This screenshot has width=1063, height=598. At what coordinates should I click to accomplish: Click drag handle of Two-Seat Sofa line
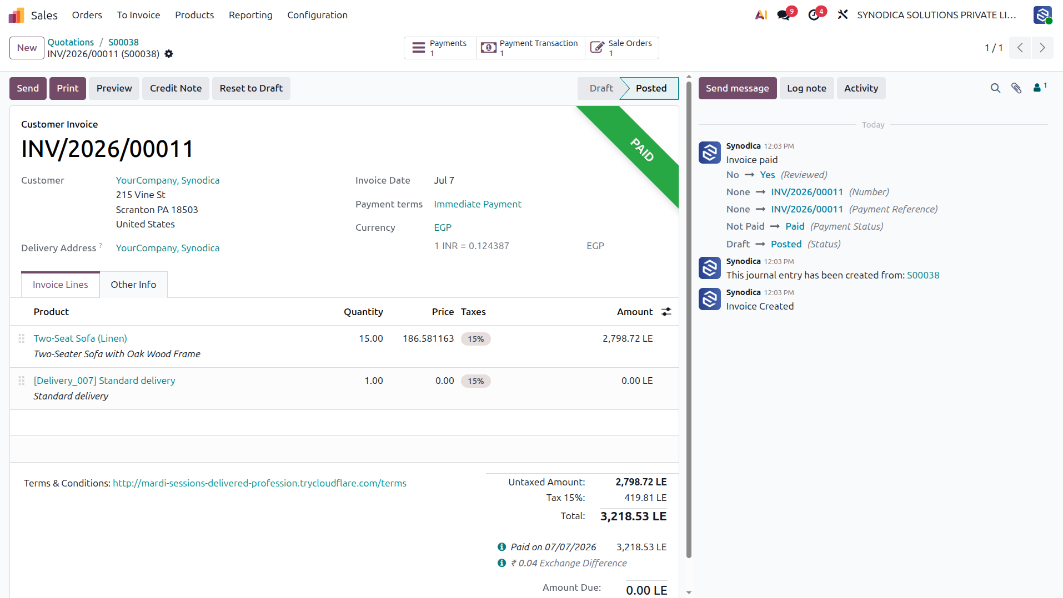pos(22,338)
